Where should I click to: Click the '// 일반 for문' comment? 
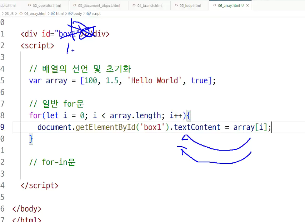(56, 104)
